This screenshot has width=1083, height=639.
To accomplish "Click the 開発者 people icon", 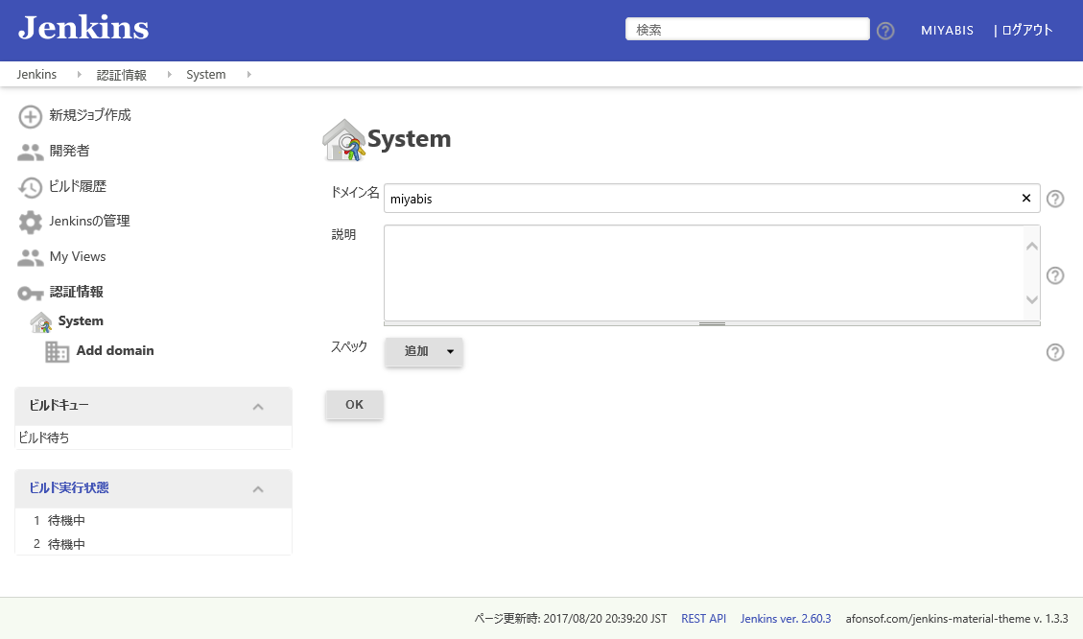I will pos(30,152).
